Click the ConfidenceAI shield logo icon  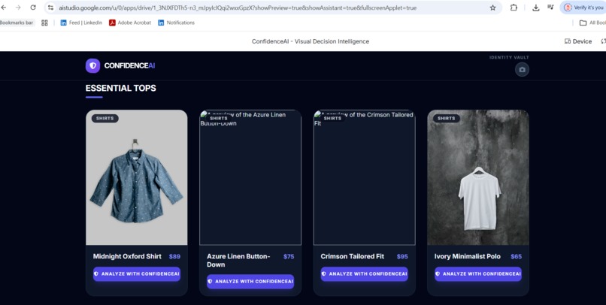click(x=92, y=66)
